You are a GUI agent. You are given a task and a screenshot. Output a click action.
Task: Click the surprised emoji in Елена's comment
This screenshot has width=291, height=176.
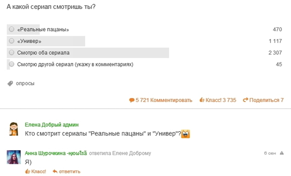[x=185, y=134]
